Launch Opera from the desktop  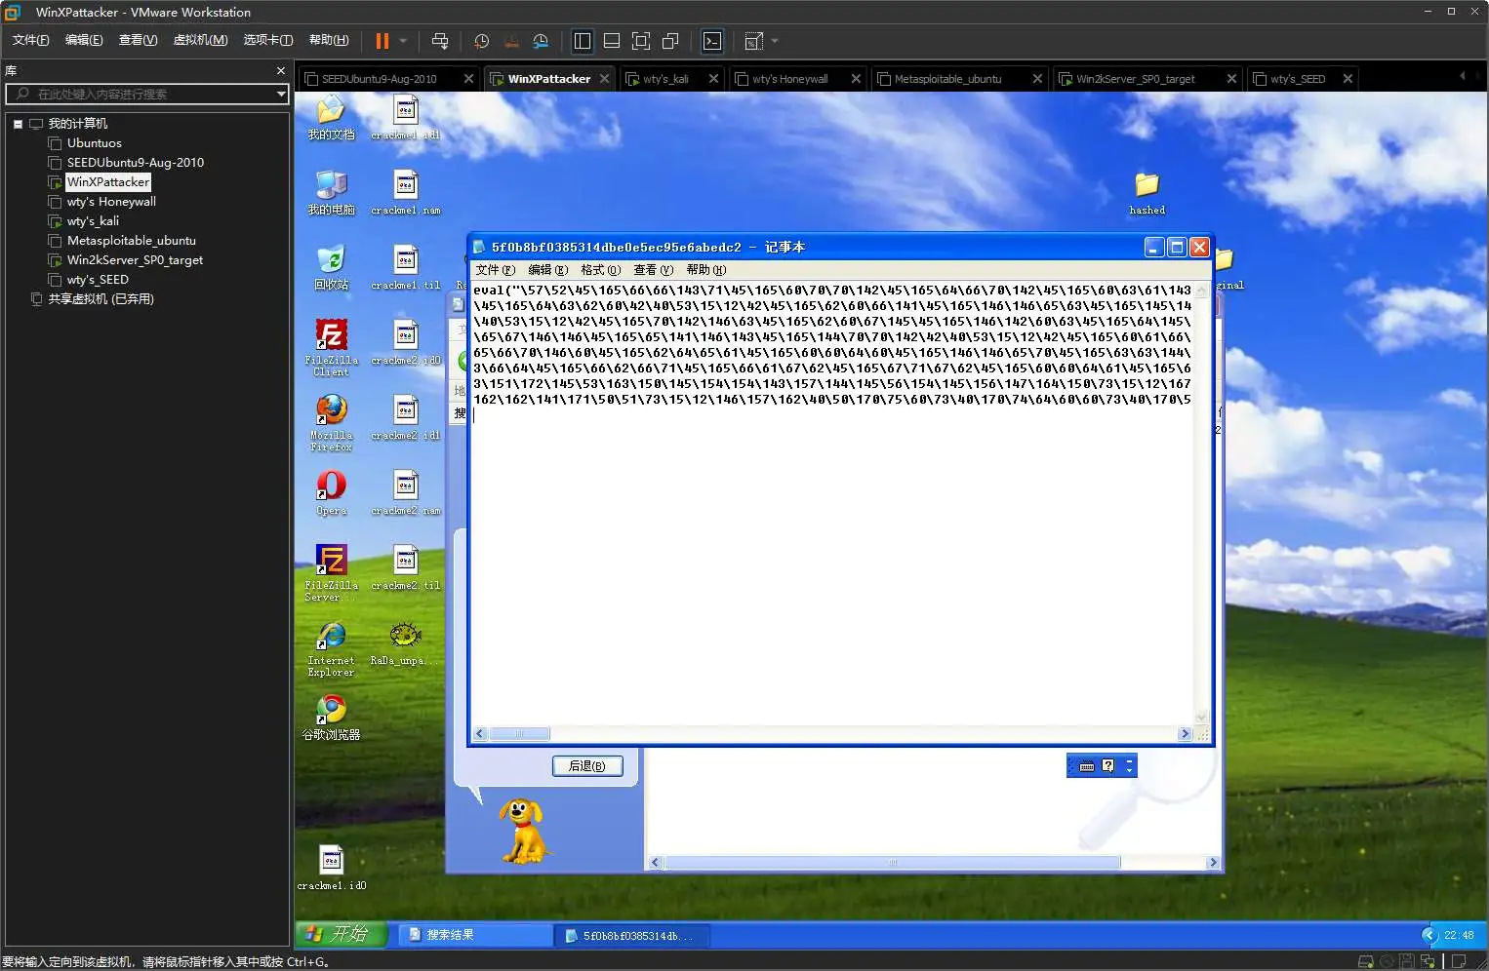coord(331,493)
